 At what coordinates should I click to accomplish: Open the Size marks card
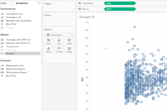[59, 41]
